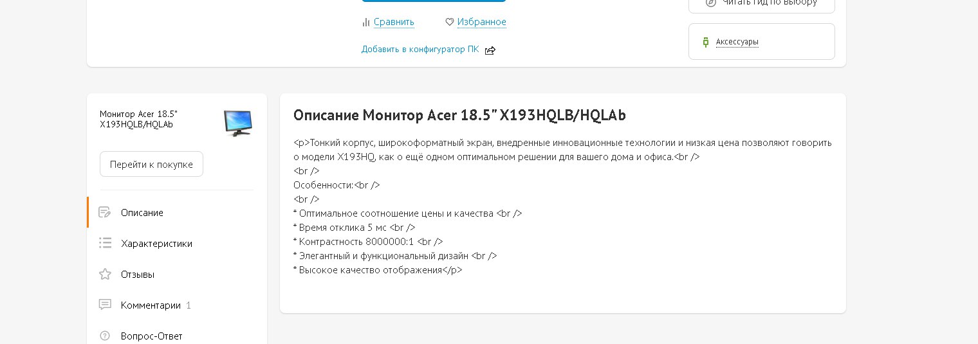
Task: Click the line Время отклика 5 мс
Action: point(355,228)
